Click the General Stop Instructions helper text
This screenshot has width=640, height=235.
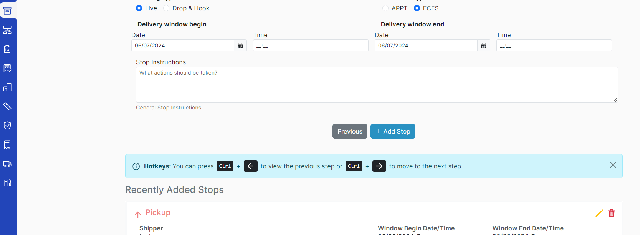(169, 108)
